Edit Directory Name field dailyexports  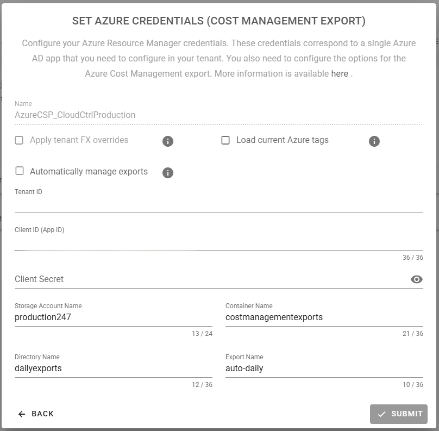113,368
